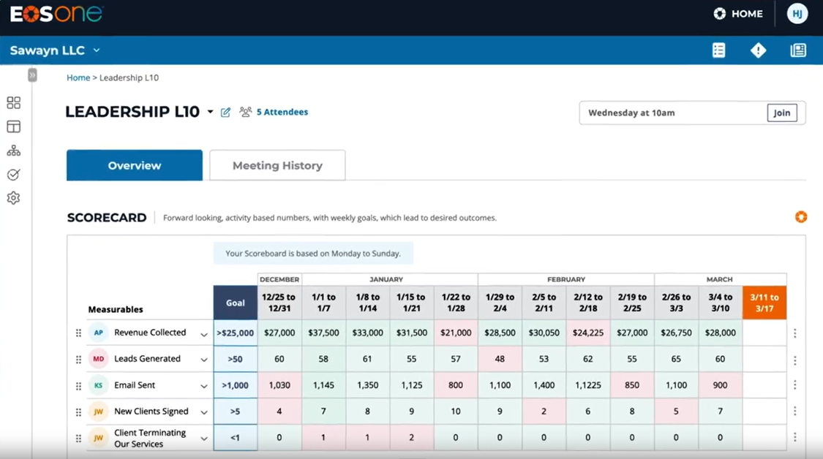This screenshot has height=459, width=823.
Task: Click the empty Revenue Collected 3/11 week cell
Action: (764, 333)
